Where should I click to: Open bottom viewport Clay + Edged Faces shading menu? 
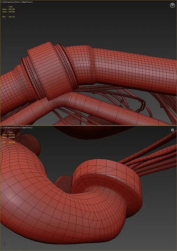[24, 128]
